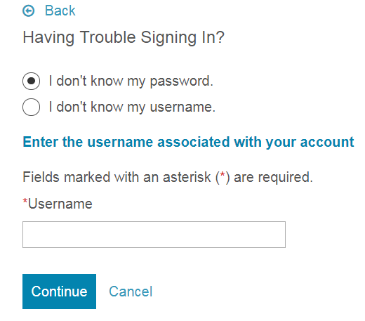Click the "Enter the username associated with your account" heading
Screen dimensions: 365x321
coord(188,142)
